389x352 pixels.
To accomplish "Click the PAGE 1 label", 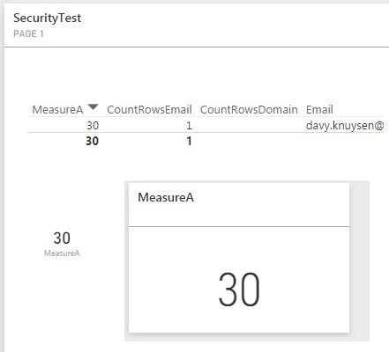I will [x=28, y=33].
